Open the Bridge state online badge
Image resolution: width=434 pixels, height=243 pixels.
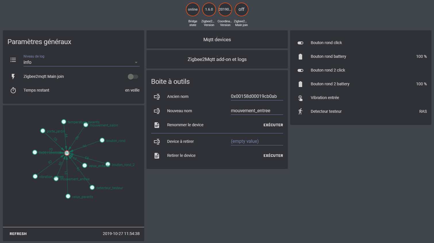pyautogui.click(x=193, y=9)
